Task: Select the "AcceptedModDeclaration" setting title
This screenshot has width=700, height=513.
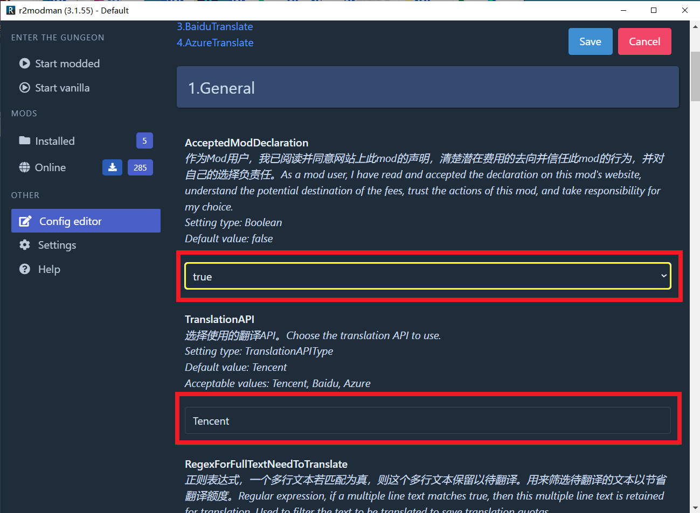Action: tap(247, 143)
